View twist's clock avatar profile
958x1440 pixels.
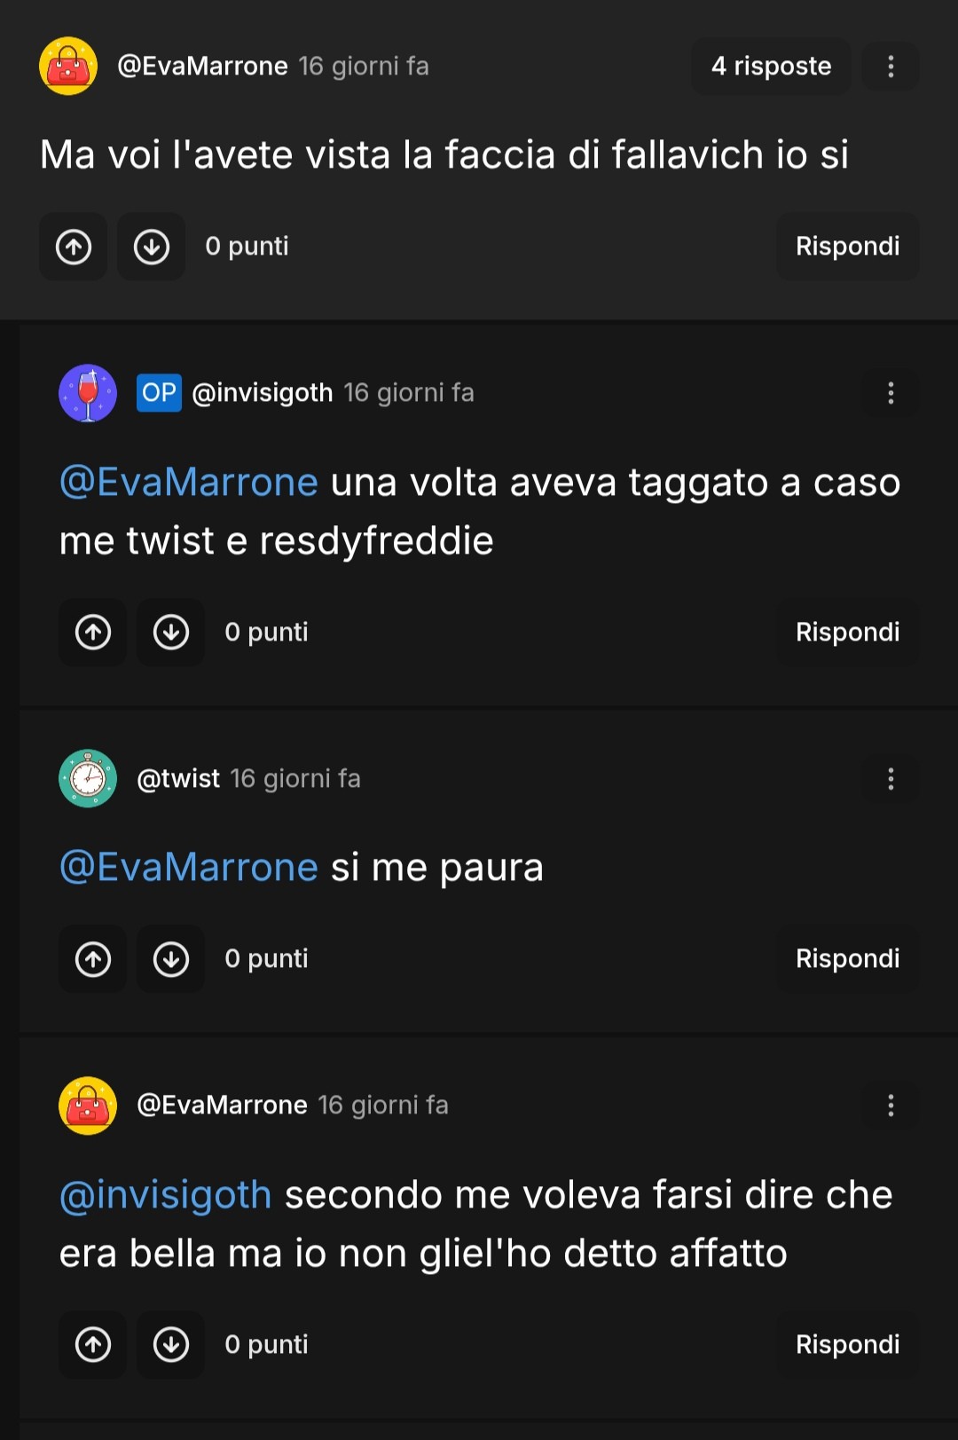[x=88, y=779]
